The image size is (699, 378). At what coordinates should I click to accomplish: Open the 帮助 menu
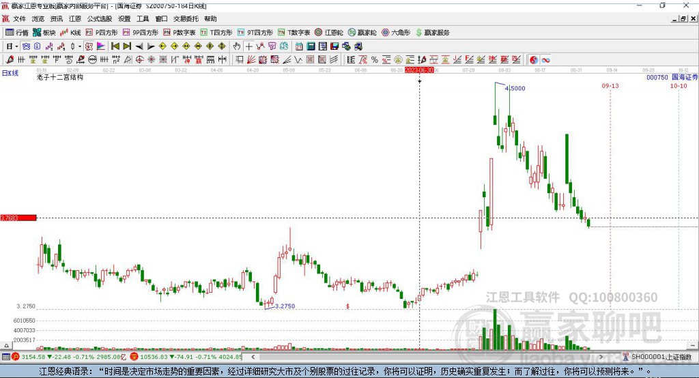(x=210, y=18)
